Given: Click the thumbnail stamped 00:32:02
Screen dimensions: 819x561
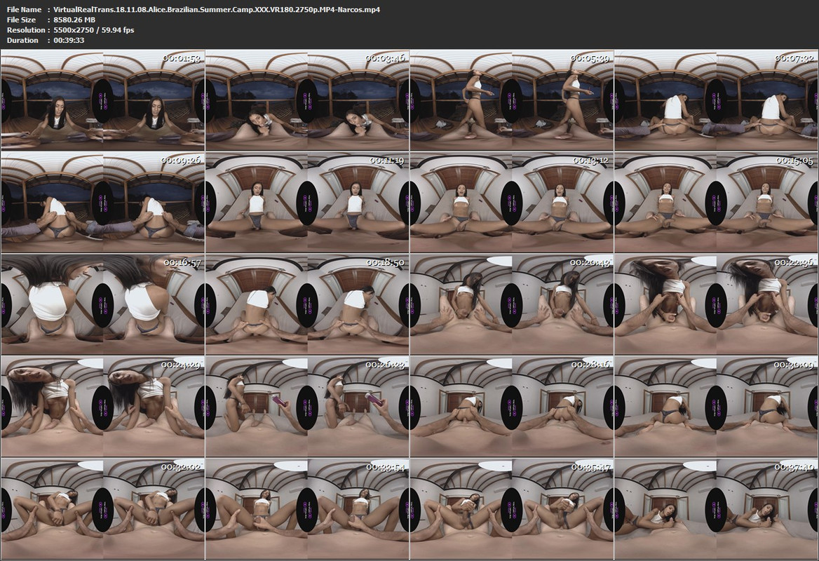Looking at the screenshot, I should (103, 509).
